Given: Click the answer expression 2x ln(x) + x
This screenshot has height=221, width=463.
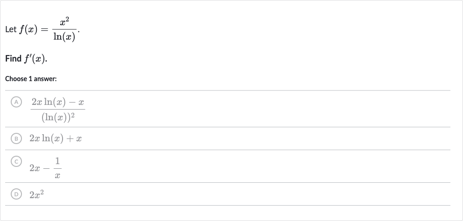Looking at the screenshot, I should [x=56, y=138].
